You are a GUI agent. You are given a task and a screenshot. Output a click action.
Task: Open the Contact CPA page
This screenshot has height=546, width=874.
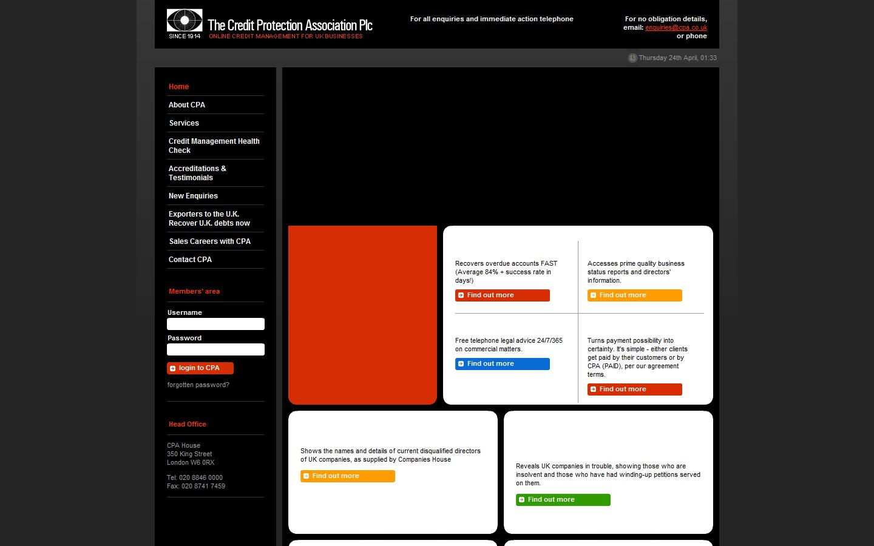(190, 260)
